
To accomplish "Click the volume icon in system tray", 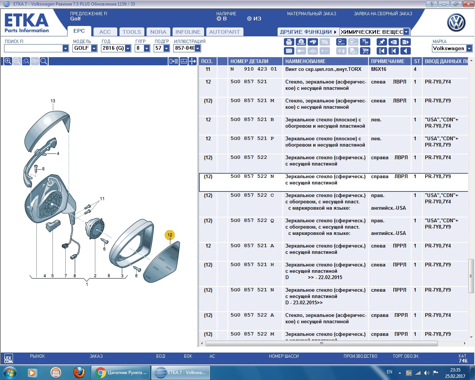I will point(427,373).
